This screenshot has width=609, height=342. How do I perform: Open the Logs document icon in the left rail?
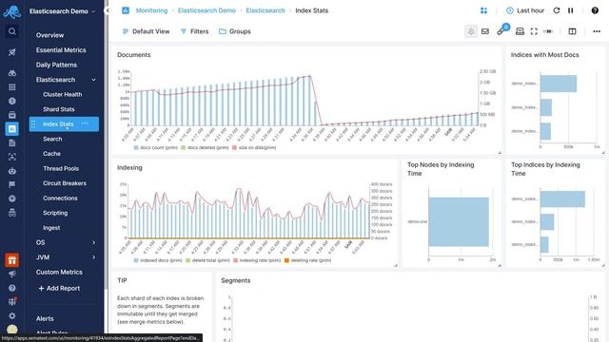(12, 142)
